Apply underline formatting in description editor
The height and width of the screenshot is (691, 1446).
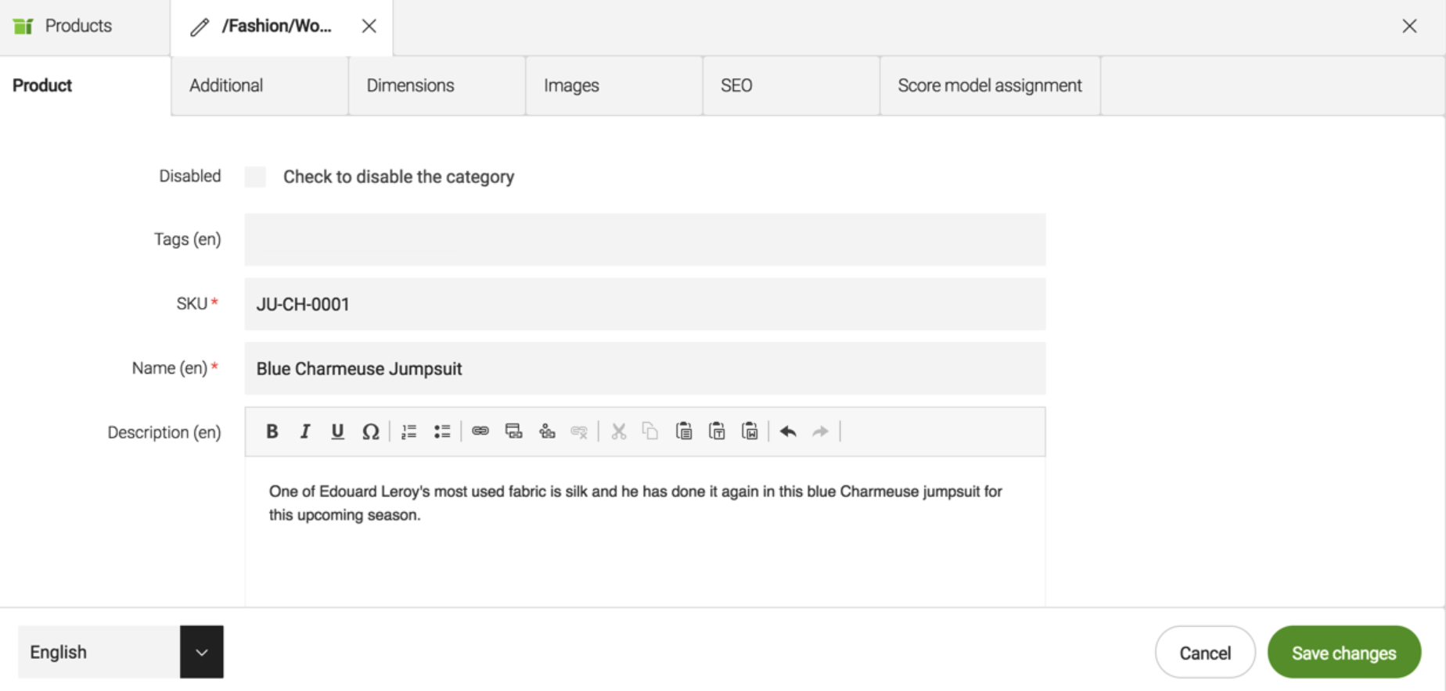pos(337,431)
